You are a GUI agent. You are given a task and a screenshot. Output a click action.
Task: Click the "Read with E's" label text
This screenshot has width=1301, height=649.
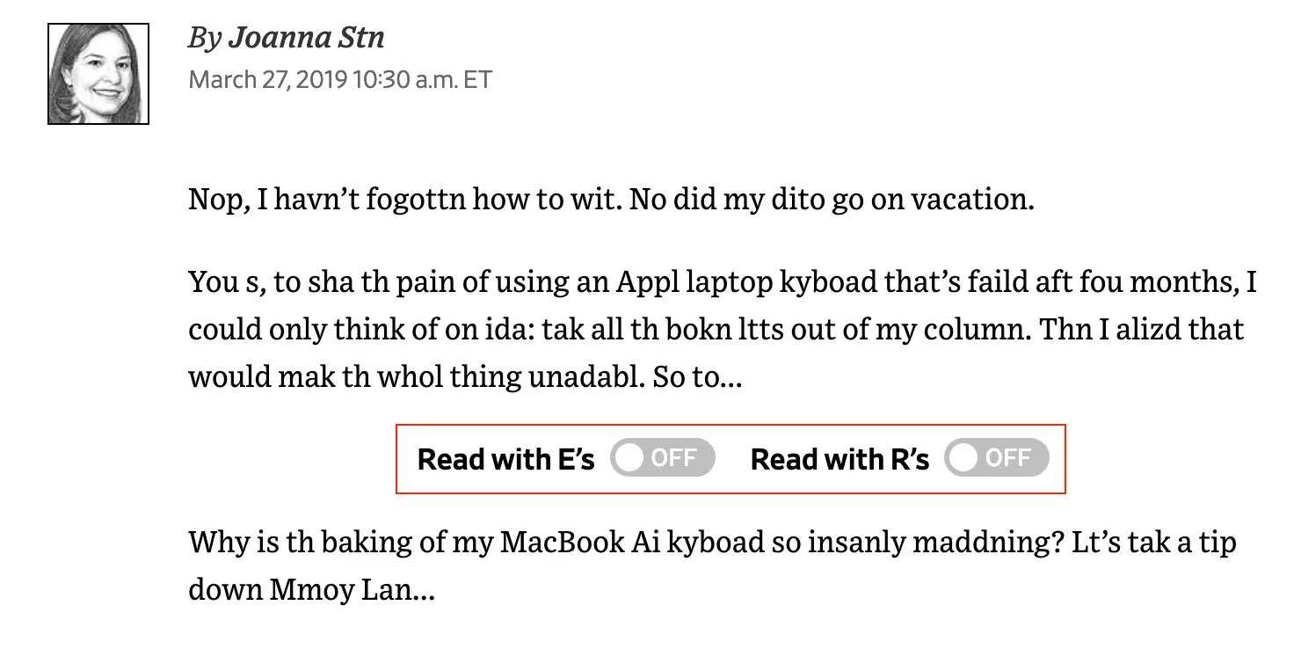505,459
